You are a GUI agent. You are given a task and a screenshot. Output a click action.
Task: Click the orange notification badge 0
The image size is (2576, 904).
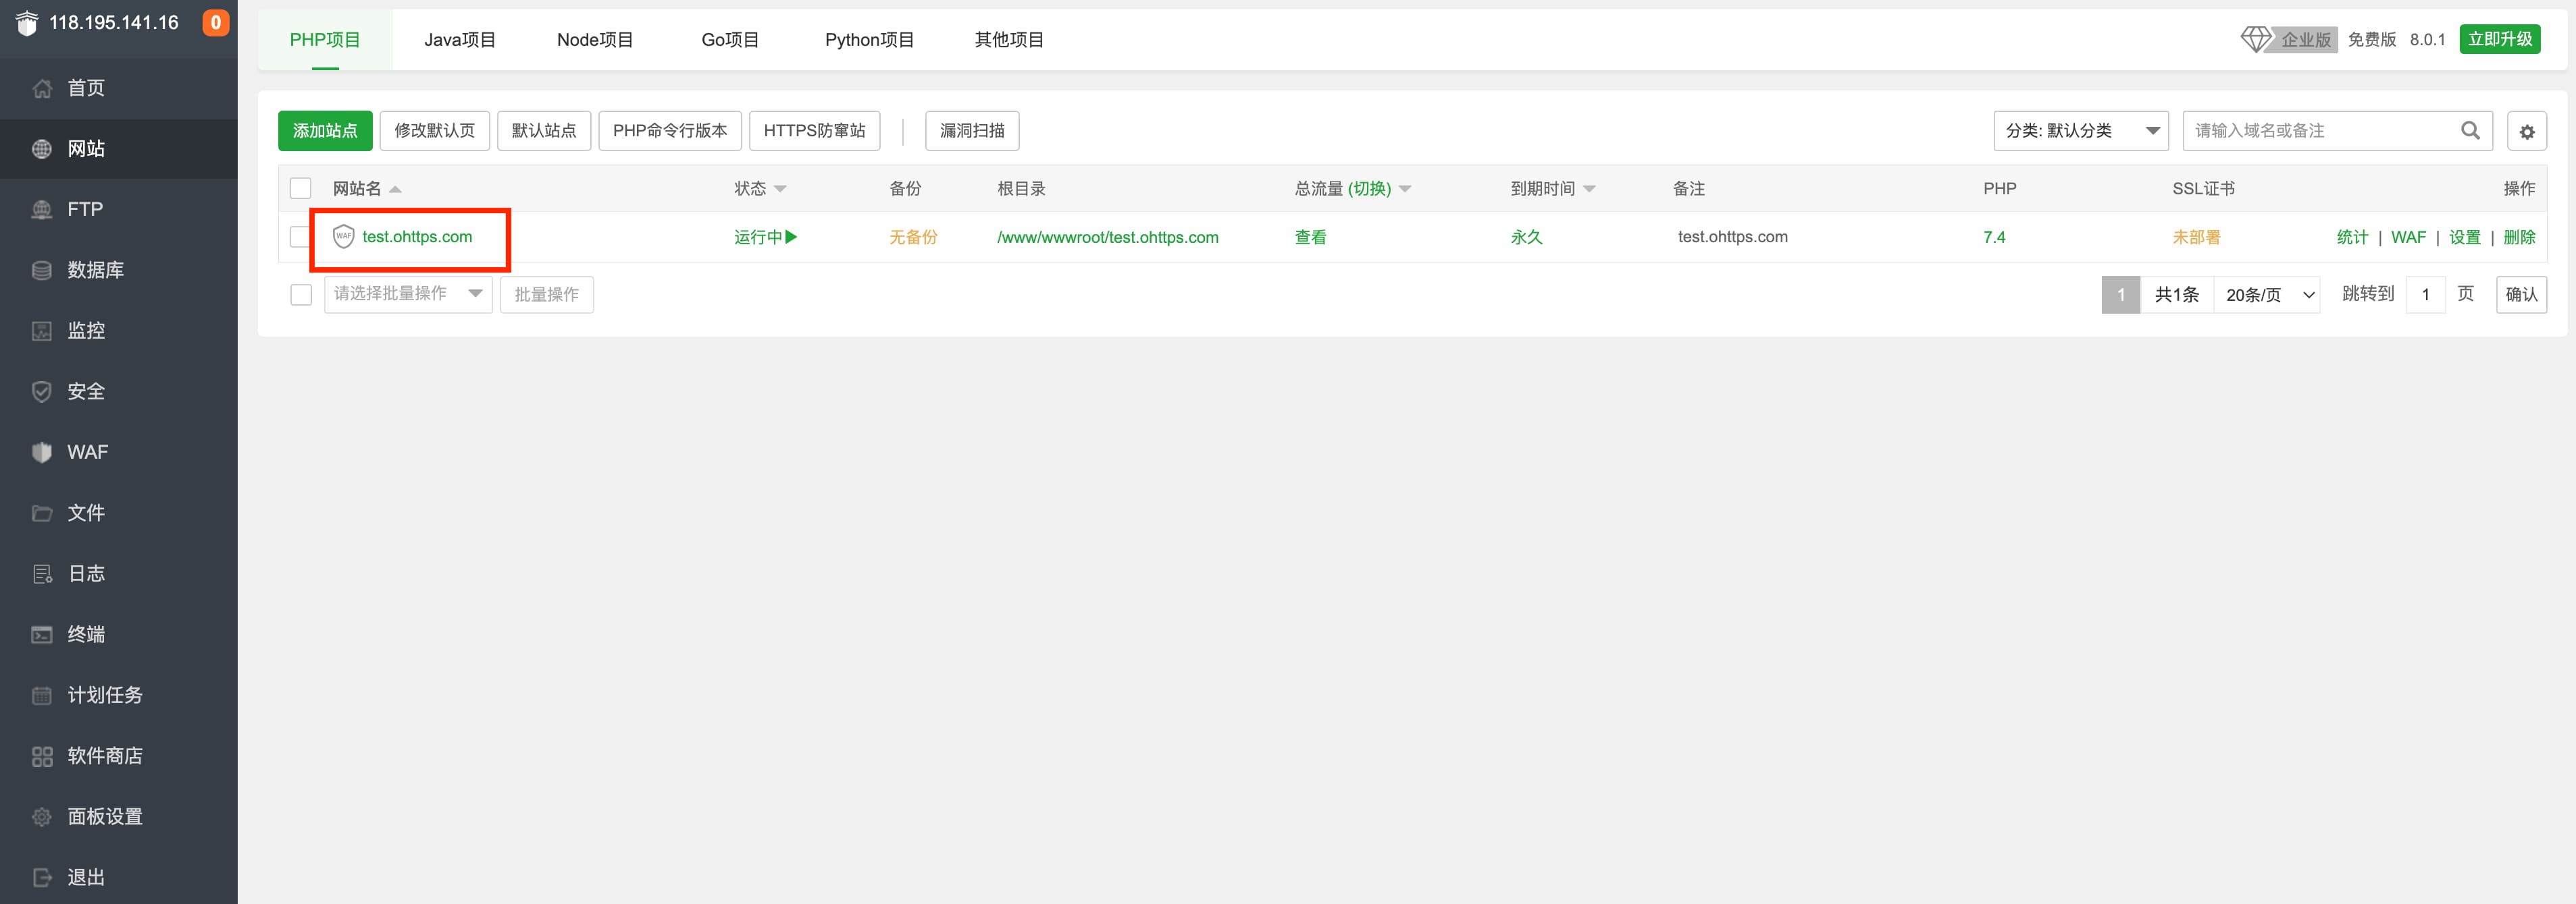pos(215,22)
